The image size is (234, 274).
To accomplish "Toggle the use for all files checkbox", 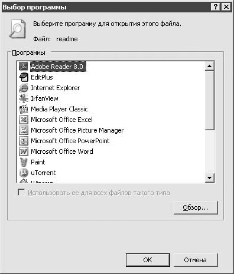I will 21,193.
